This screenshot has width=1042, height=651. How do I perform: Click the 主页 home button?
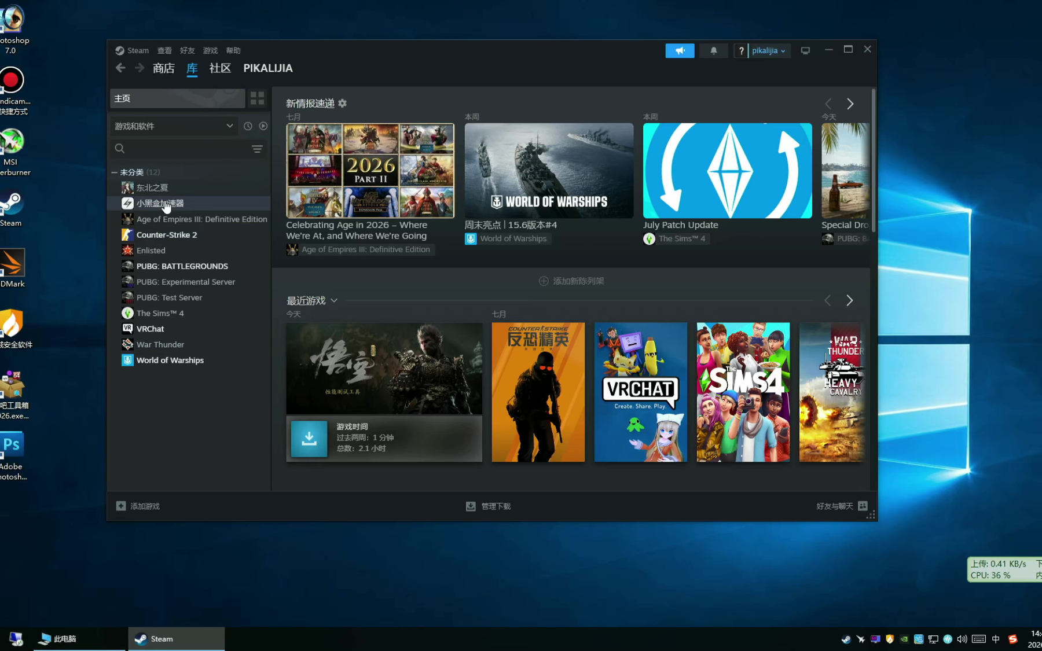pyautogui.click(x=178, y=98)
